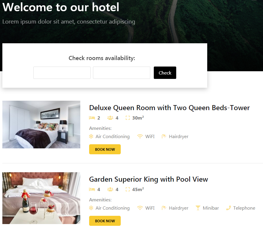Click the bed icon for Deluxe Queen Room
The width and height of the screenshot is (263, 232).
click(x=92, y=118)
